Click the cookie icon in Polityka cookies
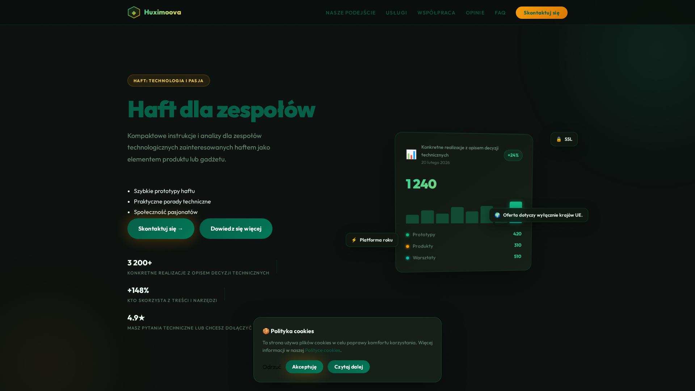 tap(266, 331)
